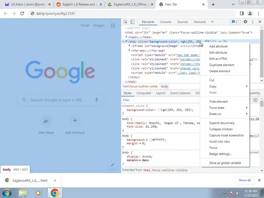Image resolution: width=264 pixels, height=198 pixels.
Task: Click Show all downloads button
Action: (244, 180)
